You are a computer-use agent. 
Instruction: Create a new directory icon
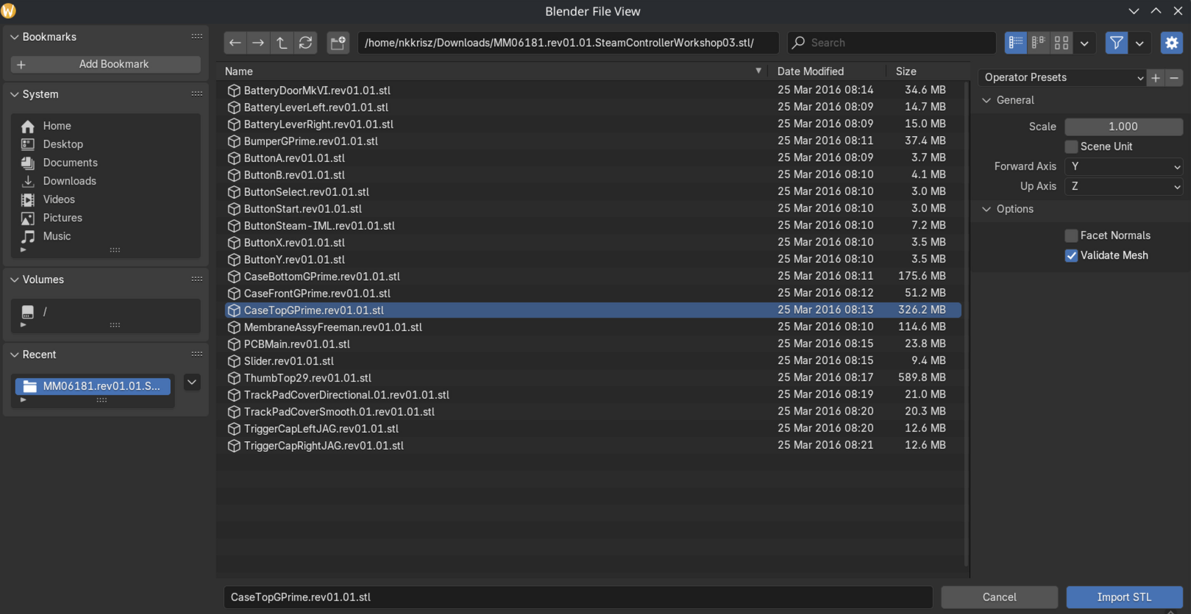click(x=338, y=43)
